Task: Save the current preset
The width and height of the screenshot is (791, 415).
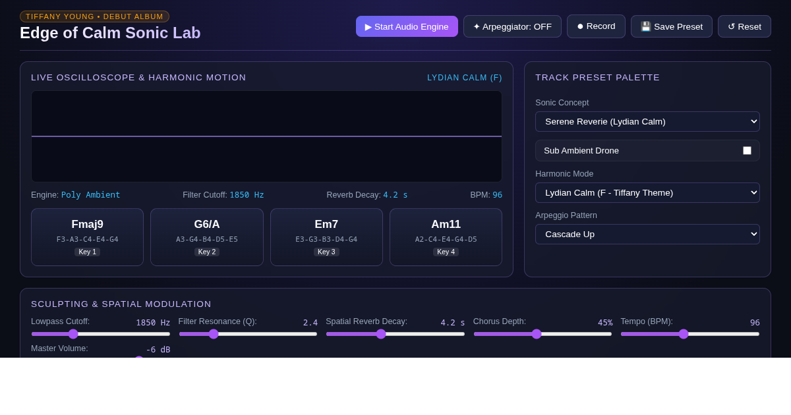Action: [x=672, y=26]
